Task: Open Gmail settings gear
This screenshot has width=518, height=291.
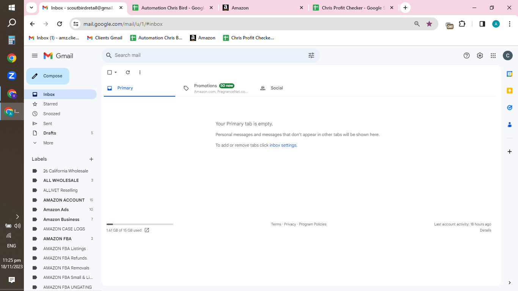Action: point(480,56)
